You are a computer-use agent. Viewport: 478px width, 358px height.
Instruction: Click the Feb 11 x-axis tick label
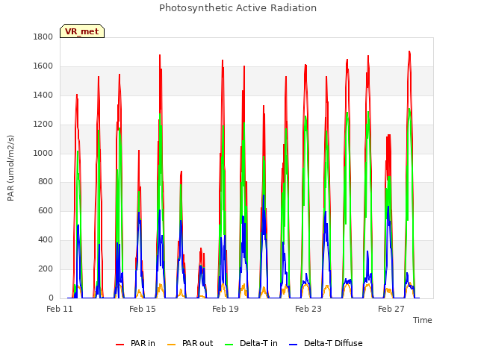pyautogui.click(x=60, y=309)
